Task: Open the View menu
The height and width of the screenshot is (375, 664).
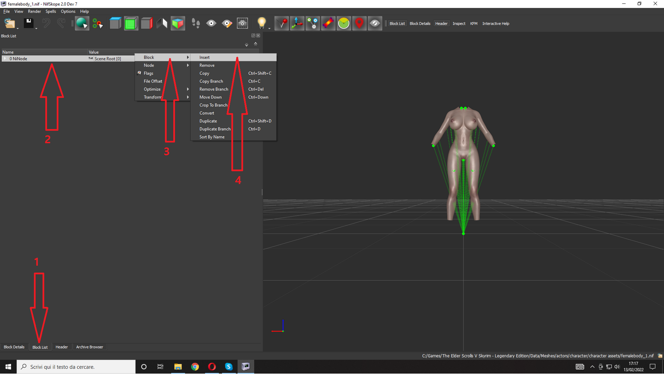Action: (19, 11)
